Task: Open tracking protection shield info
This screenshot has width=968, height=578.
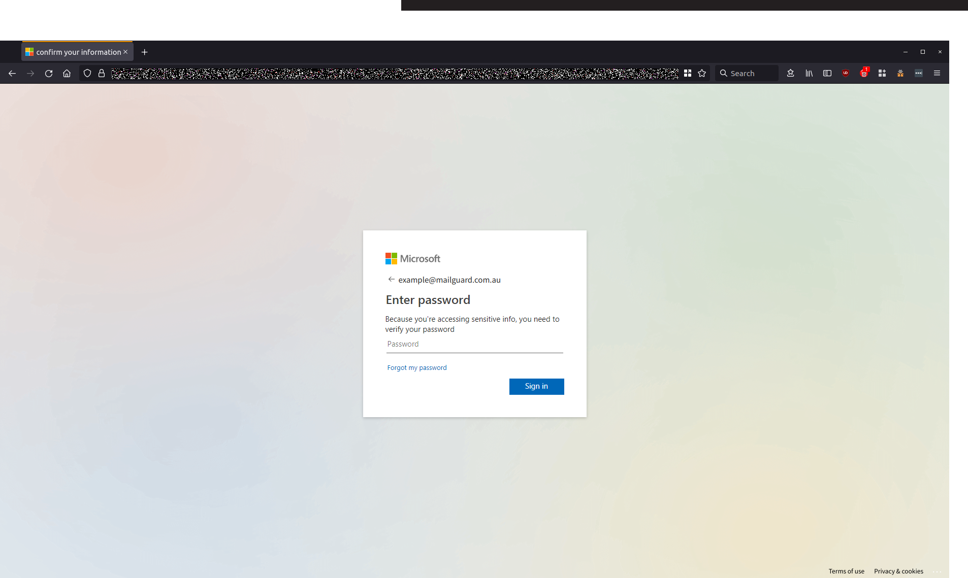Action: (87, 74)
